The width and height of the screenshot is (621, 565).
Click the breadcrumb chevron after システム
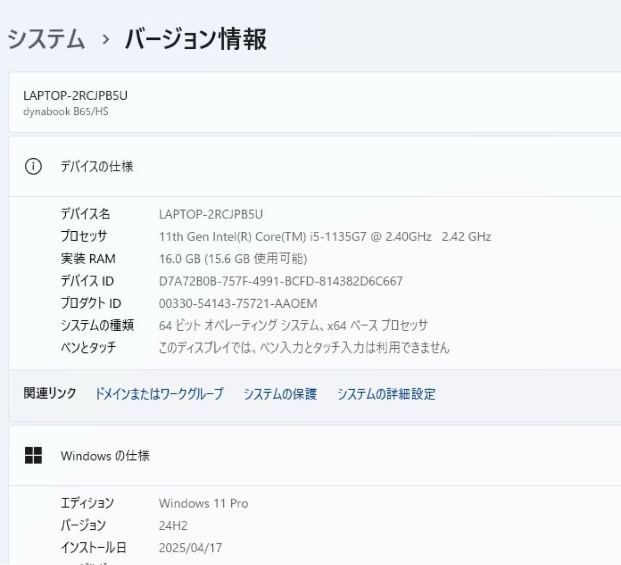[106, 39]
